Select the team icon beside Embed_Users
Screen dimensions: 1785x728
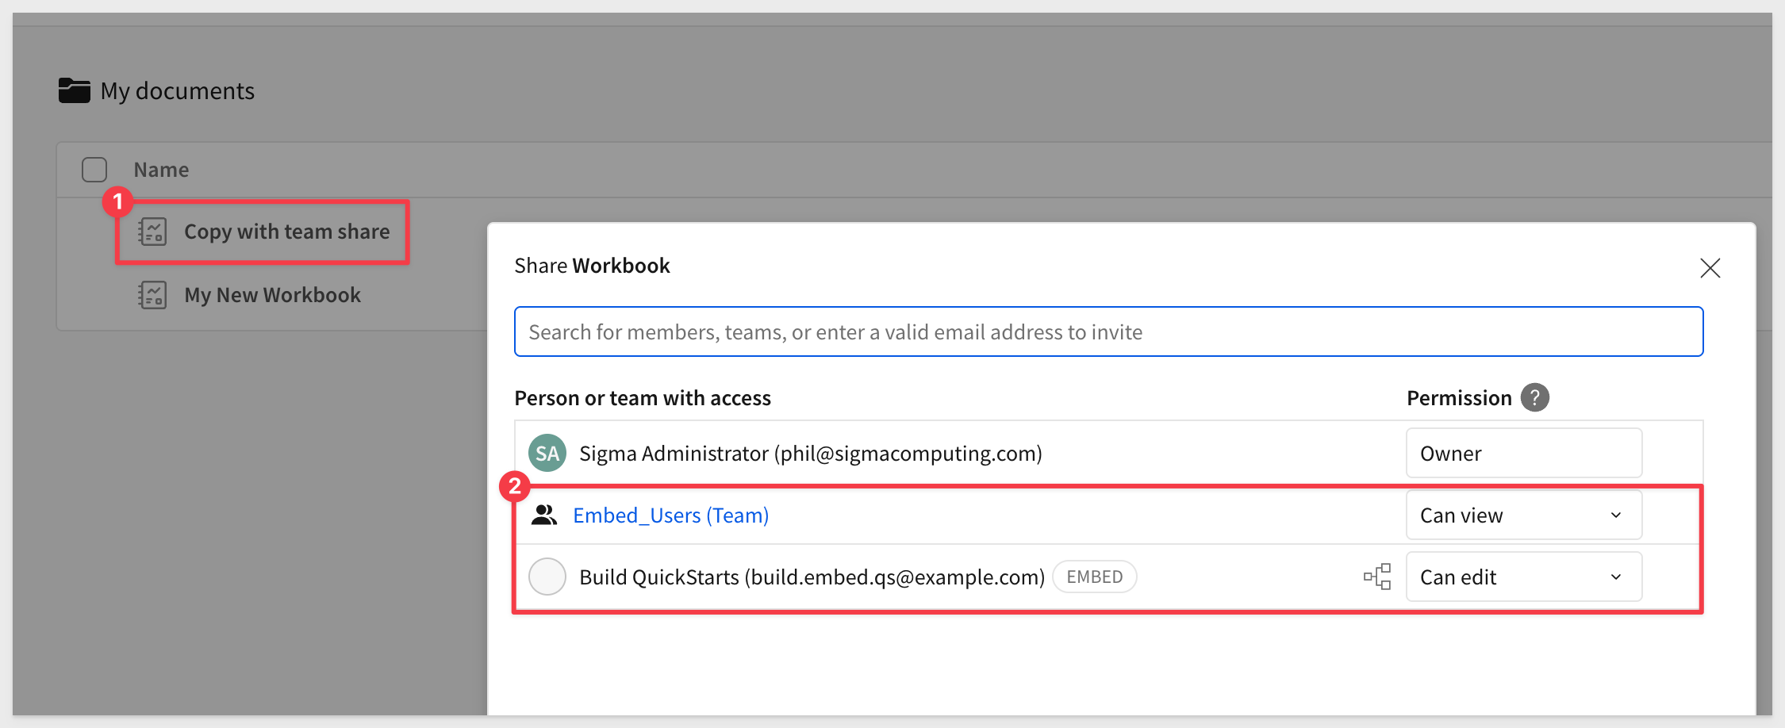[544, 515]
